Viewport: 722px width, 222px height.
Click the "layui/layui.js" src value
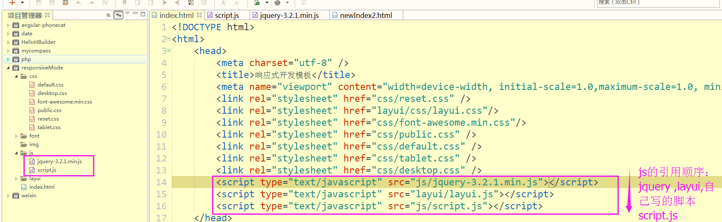pyautogui.click(x=454, y=194)
